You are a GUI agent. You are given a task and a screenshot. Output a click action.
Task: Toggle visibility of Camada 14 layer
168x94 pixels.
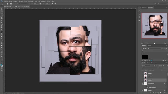click(x=143, y=80)
